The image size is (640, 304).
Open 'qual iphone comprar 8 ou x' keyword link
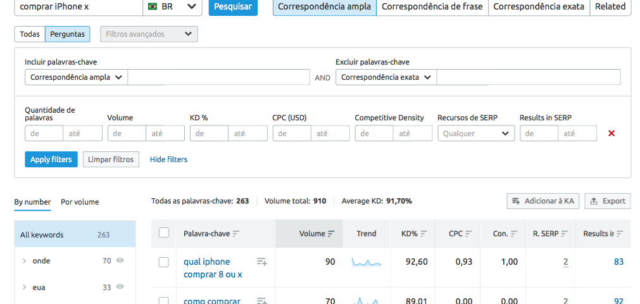[213, 268]
